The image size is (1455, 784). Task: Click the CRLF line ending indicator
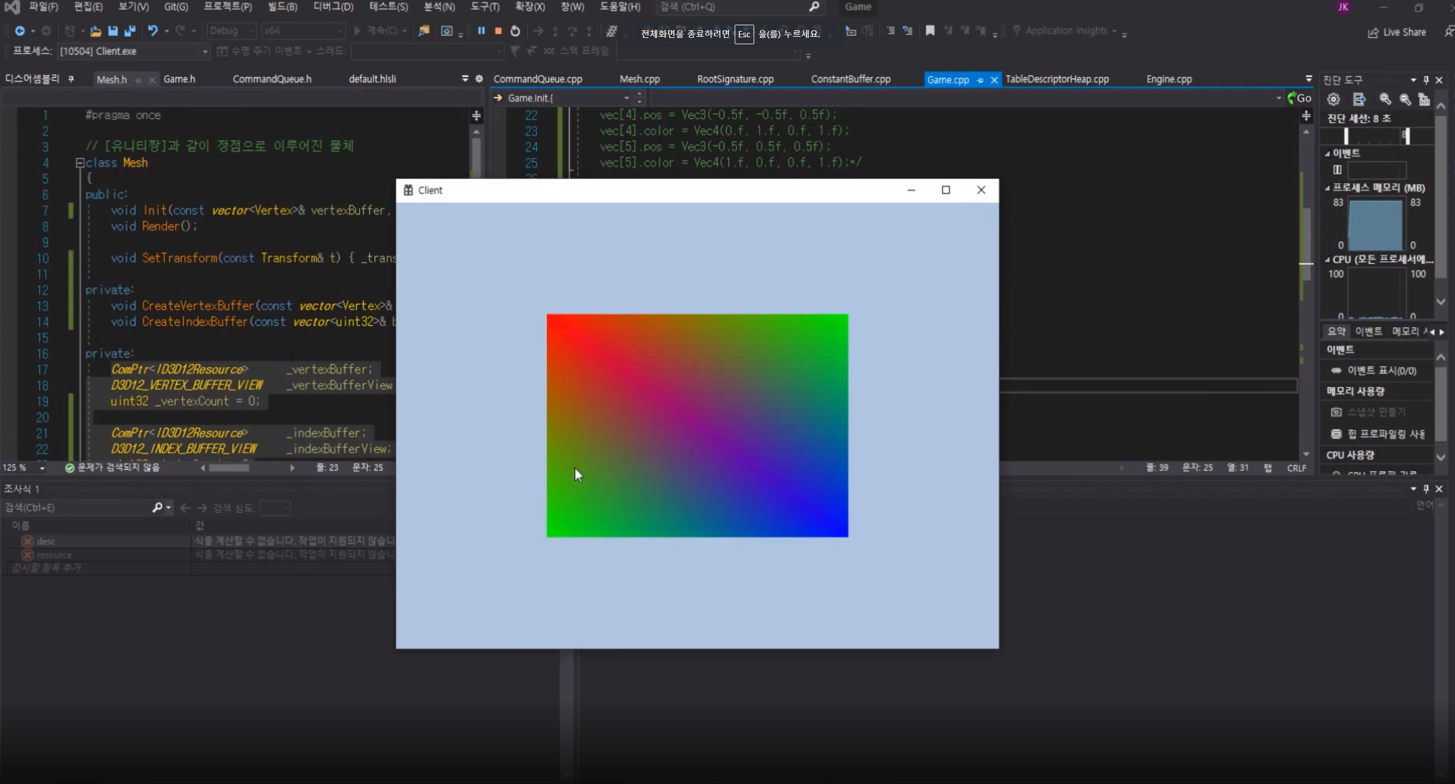click(x=1296, y=469)
